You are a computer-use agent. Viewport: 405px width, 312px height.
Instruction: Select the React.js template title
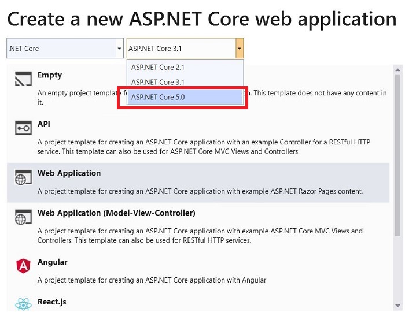[52, 302]
